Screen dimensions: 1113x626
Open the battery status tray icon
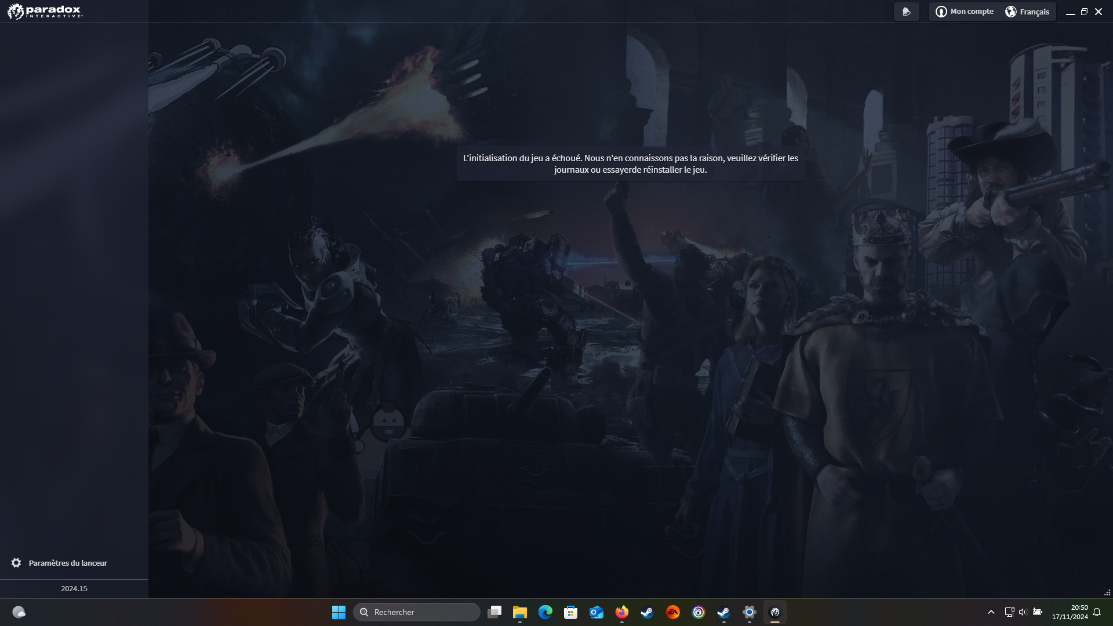[1038, 612]
